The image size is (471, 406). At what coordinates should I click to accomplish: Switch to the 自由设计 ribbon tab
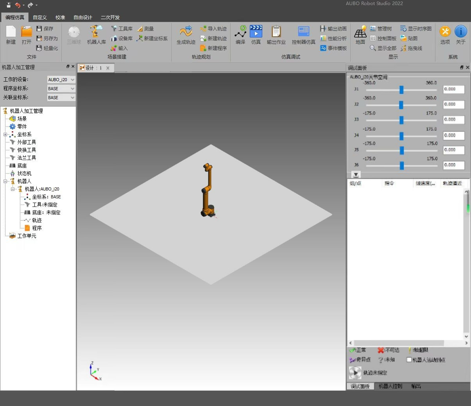83,17
